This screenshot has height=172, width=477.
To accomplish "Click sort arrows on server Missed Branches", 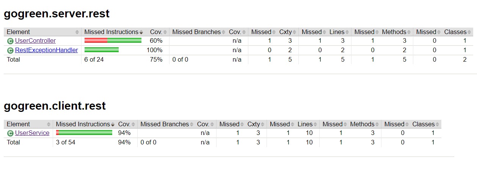I will (x=223, y=32).
